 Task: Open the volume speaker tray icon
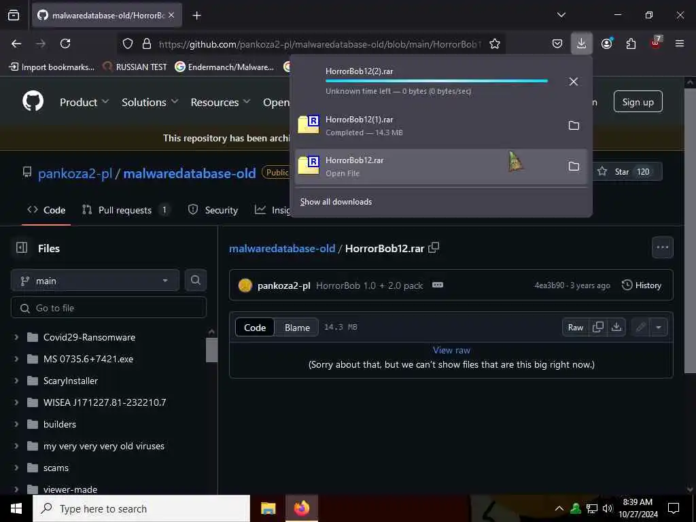coord(608,508)
